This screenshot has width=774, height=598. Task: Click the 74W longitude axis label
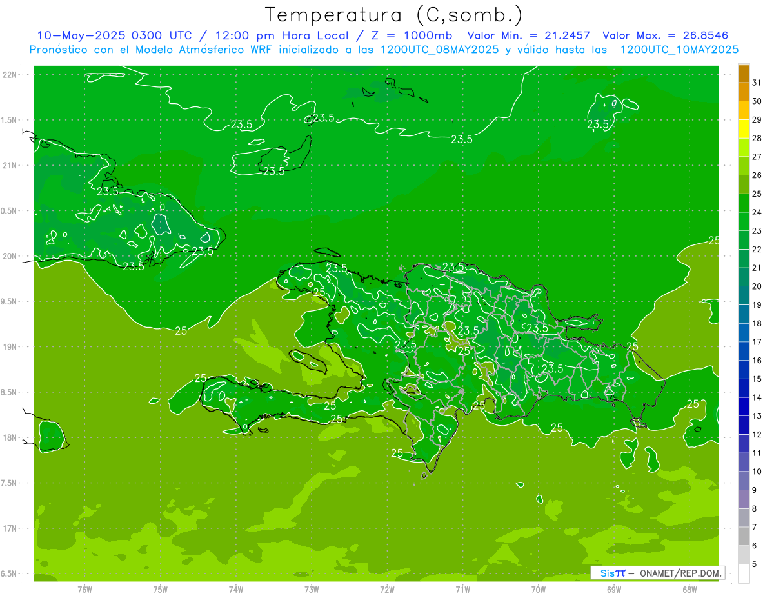pyautogui.click(x=236, y=589)
